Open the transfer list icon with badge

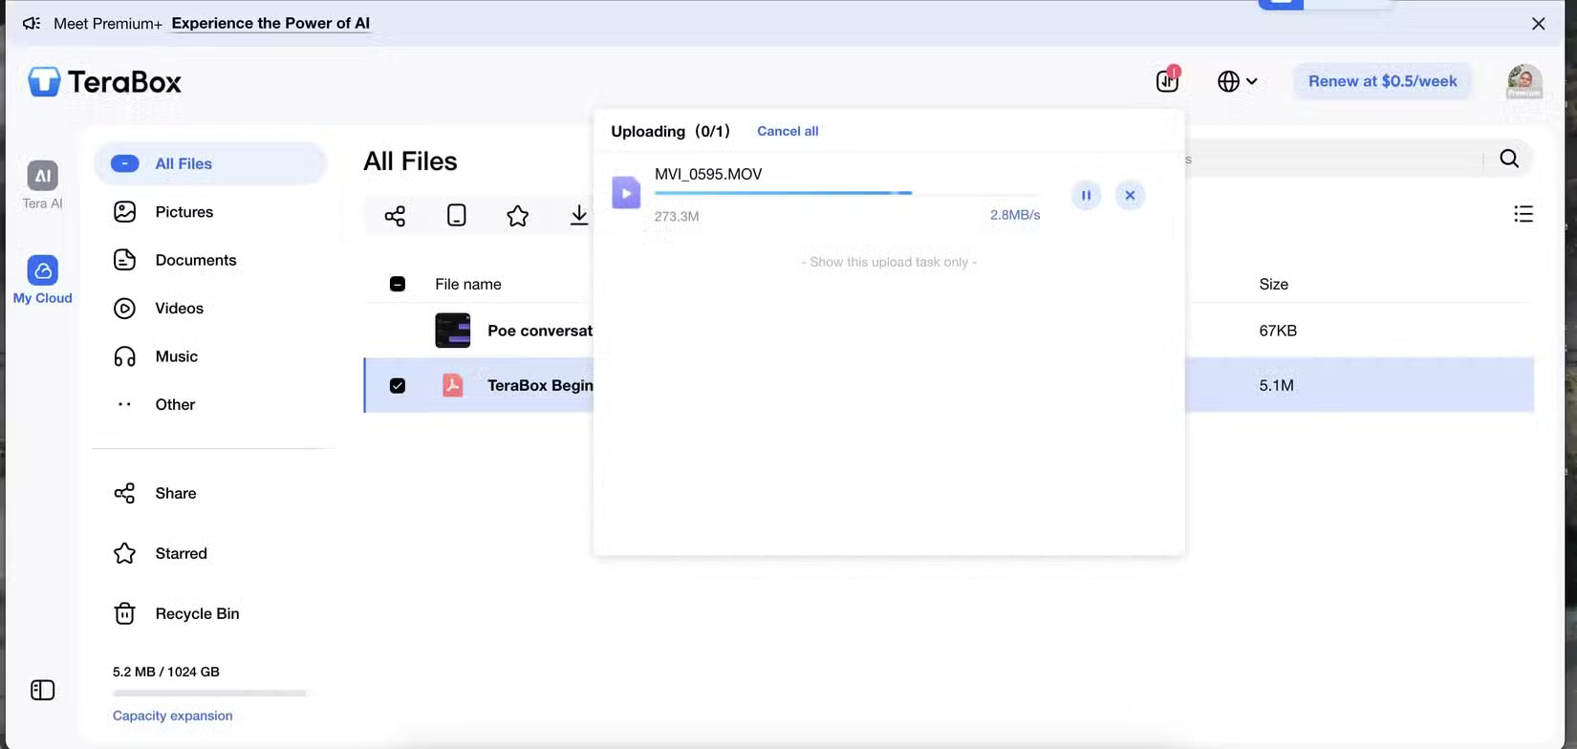(1167, 81)
